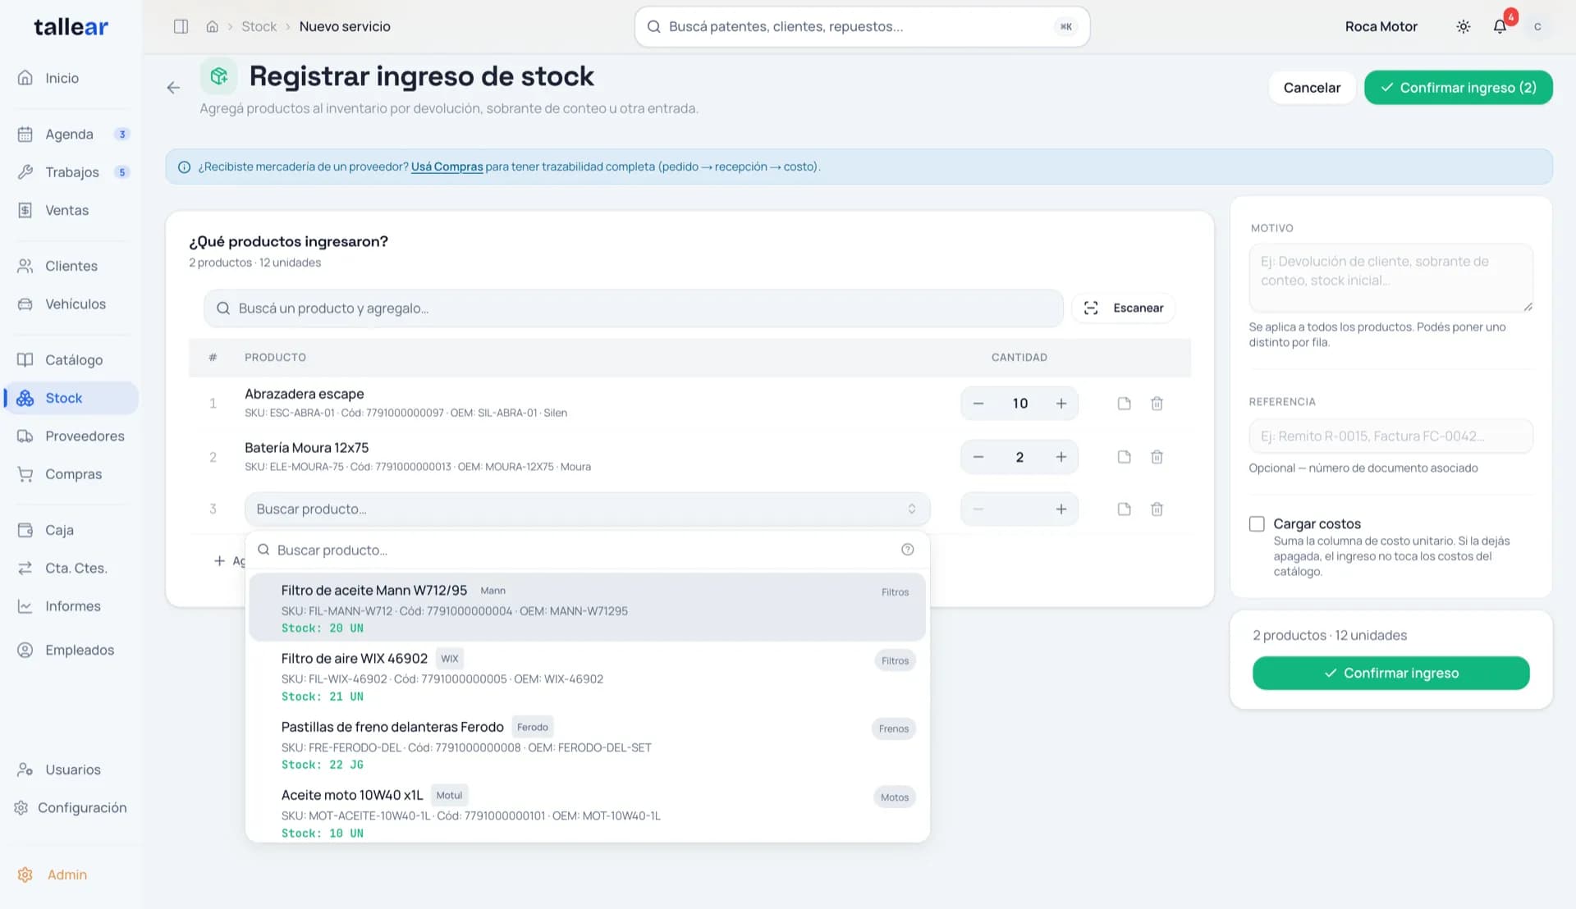Image resolution: width=1576 pixels, height=909 pixels.
Task: Open Proveedores in sidebar
Action: 71,436
